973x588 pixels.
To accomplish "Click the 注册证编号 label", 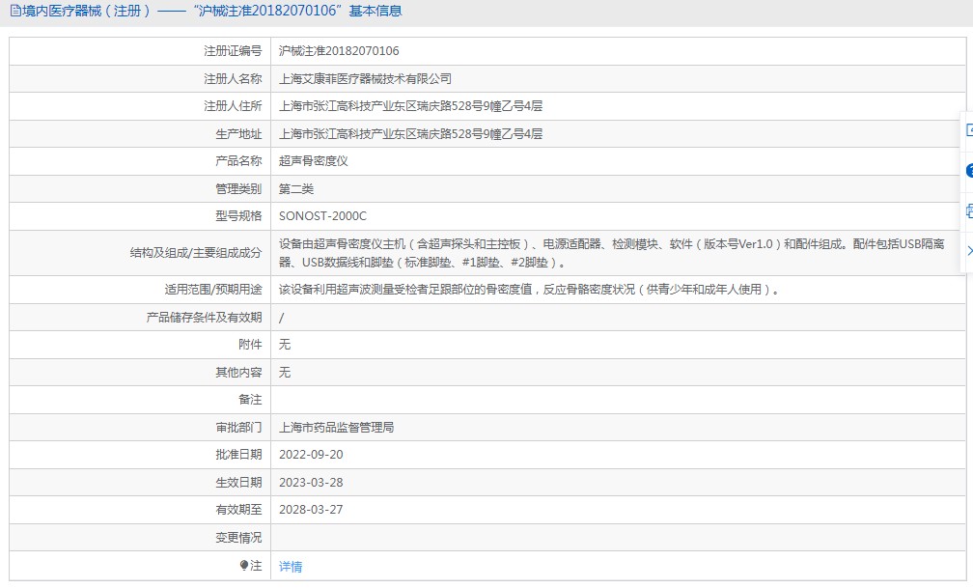I will click(233, 51).
